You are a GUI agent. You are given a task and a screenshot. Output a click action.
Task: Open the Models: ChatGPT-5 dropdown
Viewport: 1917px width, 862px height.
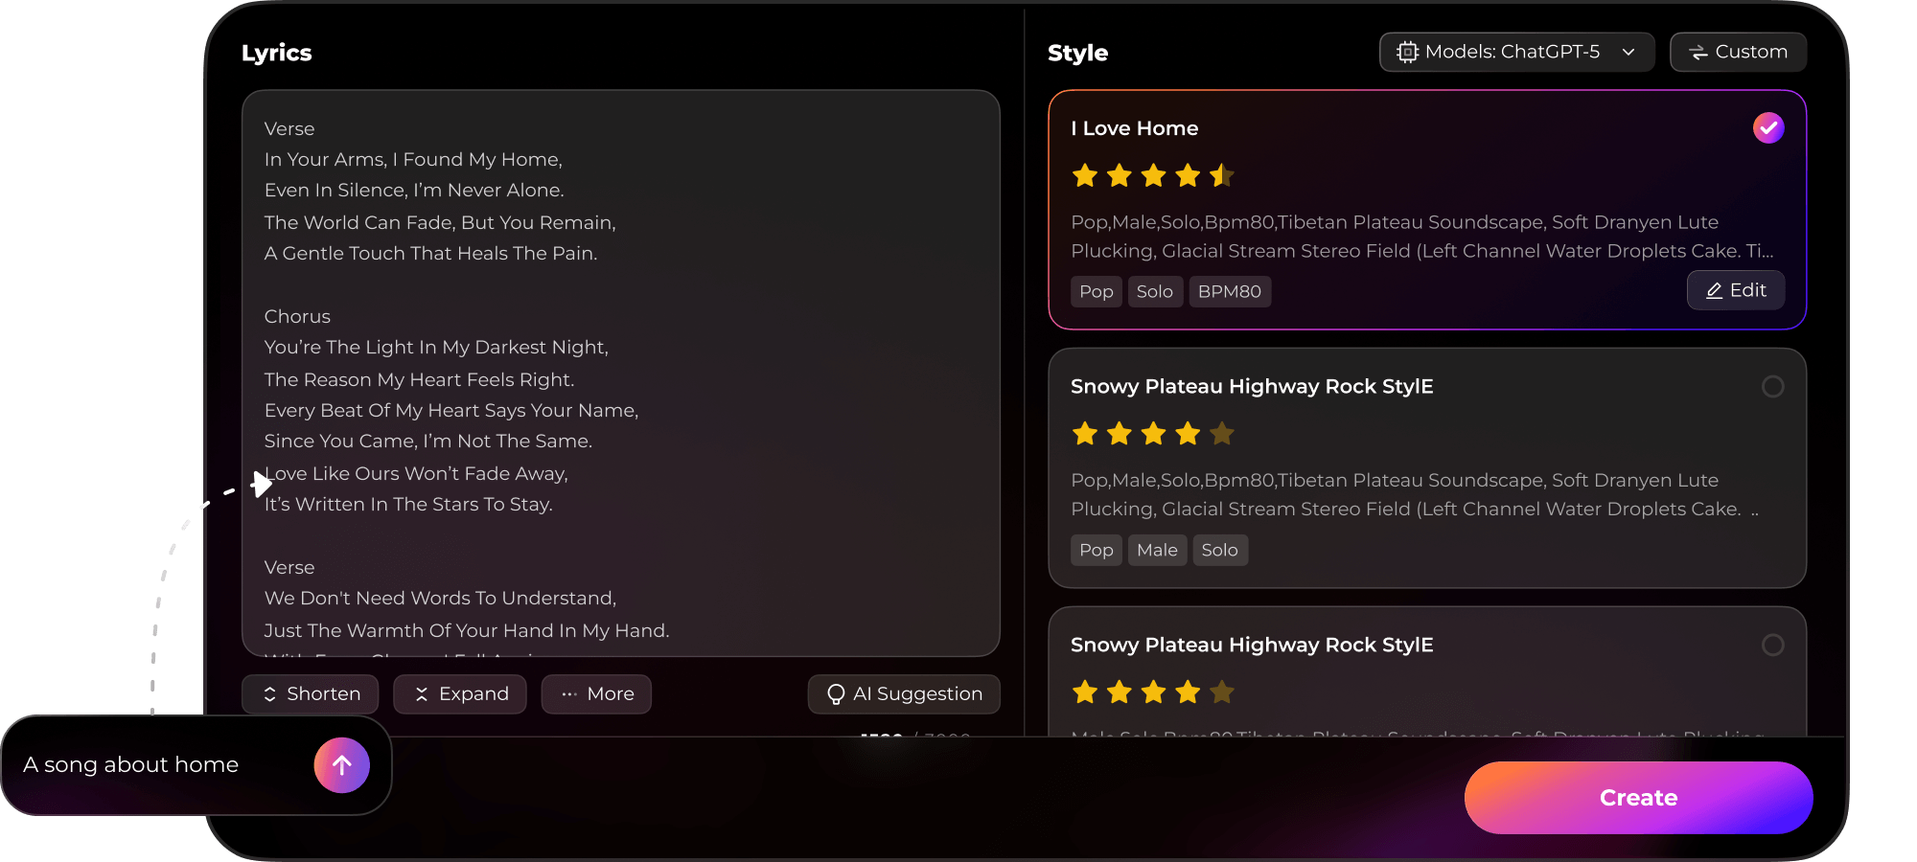click(x=1515, y=53)
